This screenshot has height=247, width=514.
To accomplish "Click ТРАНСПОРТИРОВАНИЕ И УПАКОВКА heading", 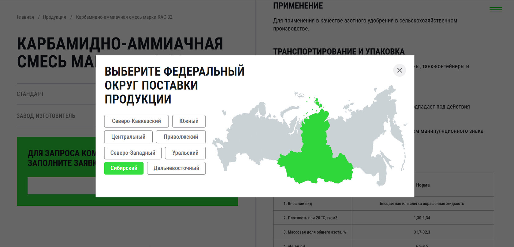I will click(x=339, y=51).
